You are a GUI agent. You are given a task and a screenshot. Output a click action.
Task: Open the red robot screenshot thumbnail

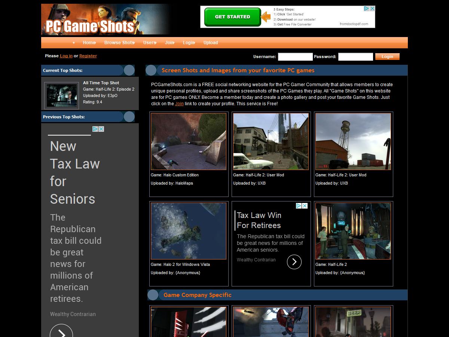[x=271, y=322]
